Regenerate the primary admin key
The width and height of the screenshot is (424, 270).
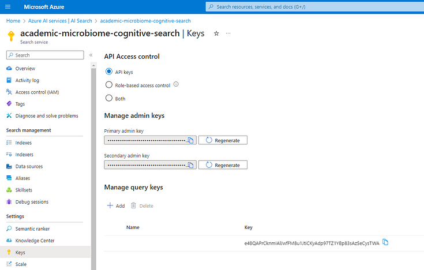point(223,140)
